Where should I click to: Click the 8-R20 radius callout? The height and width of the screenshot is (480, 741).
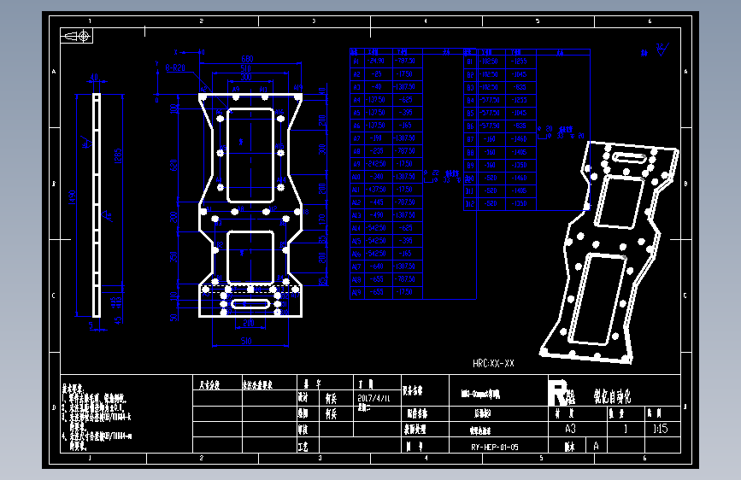(175, 68)
